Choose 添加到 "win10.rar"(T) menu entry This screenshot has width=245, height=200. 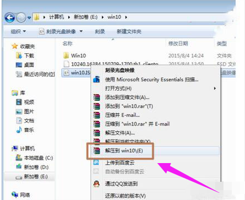tap(129, 106)
